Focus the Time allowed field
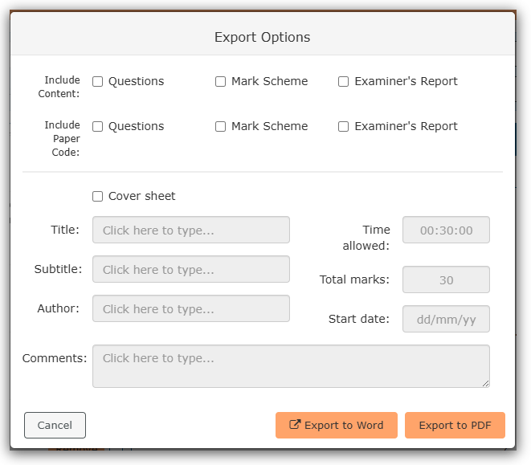The height and width of the screenshot is (465, 531). (446, 230)
